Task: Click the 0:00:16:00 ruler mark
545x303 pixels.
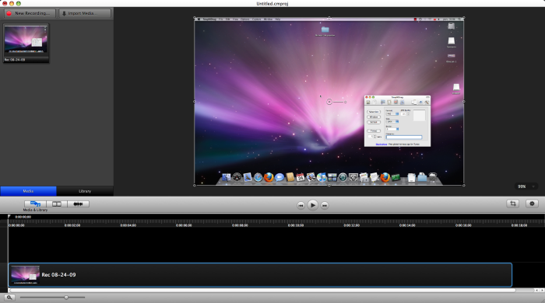Action: (463, 225)
